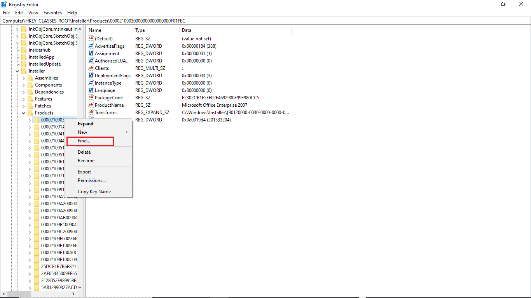Click the Assignment DWORD value icon
This screenshot has width=531, height=298.
point(91,54)
